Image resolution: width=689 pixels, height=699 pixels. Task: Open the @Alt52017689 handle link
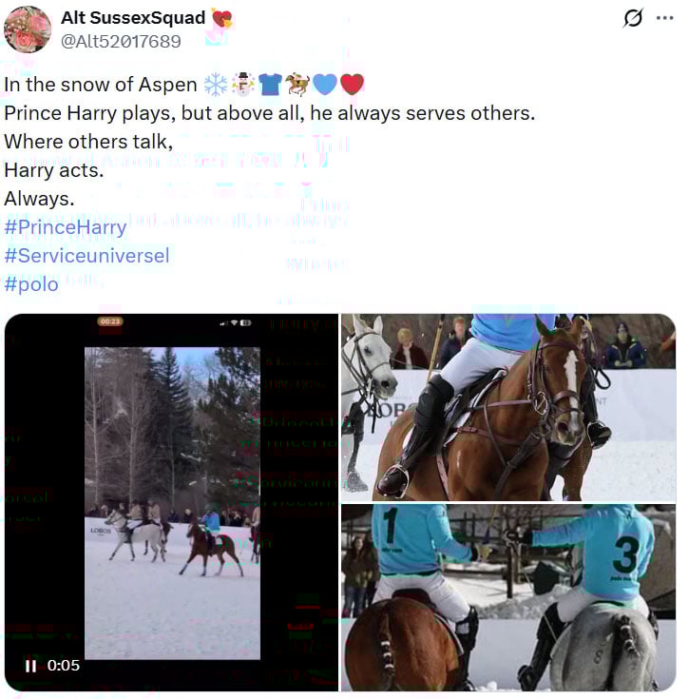click(x=121, y=42)
